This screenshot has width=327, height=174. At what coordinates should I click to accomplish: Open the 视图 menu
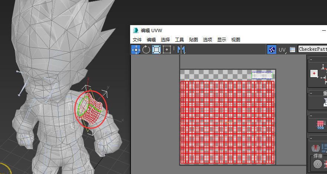point(236,40)
